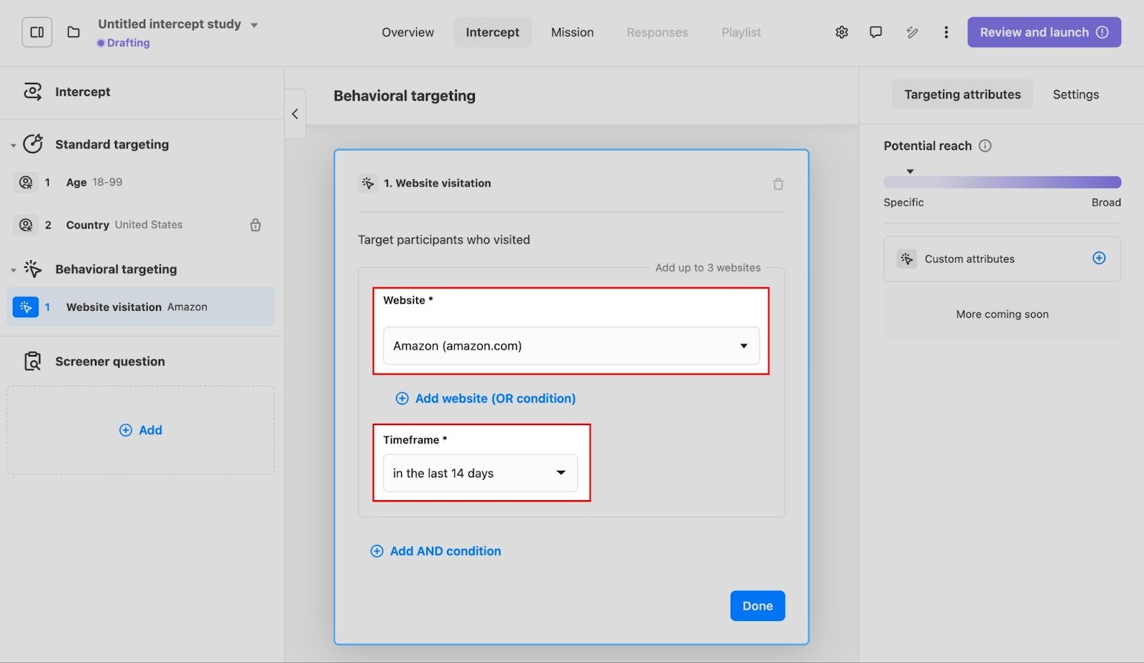1144x663 pixels.
Task: Expand the study title dropdown arrow
Action: 254,25
